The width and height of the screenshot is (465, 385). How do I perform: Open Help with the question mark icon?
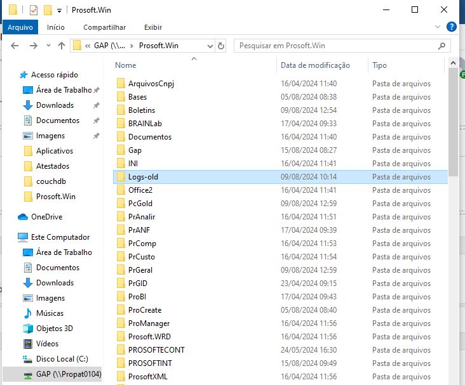pyautogui.click(x=452, y=27)
